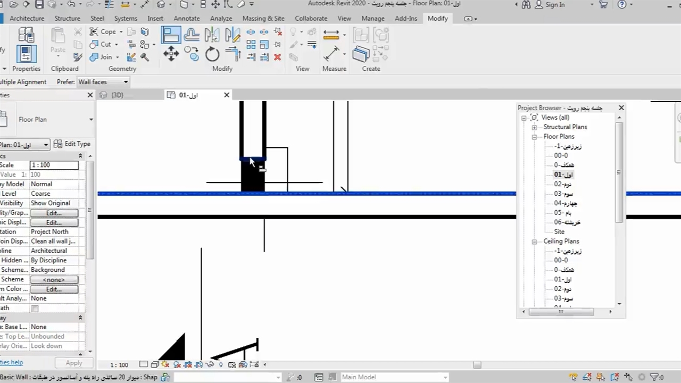Select the Align tool in Modify panel

coord(171,36)
